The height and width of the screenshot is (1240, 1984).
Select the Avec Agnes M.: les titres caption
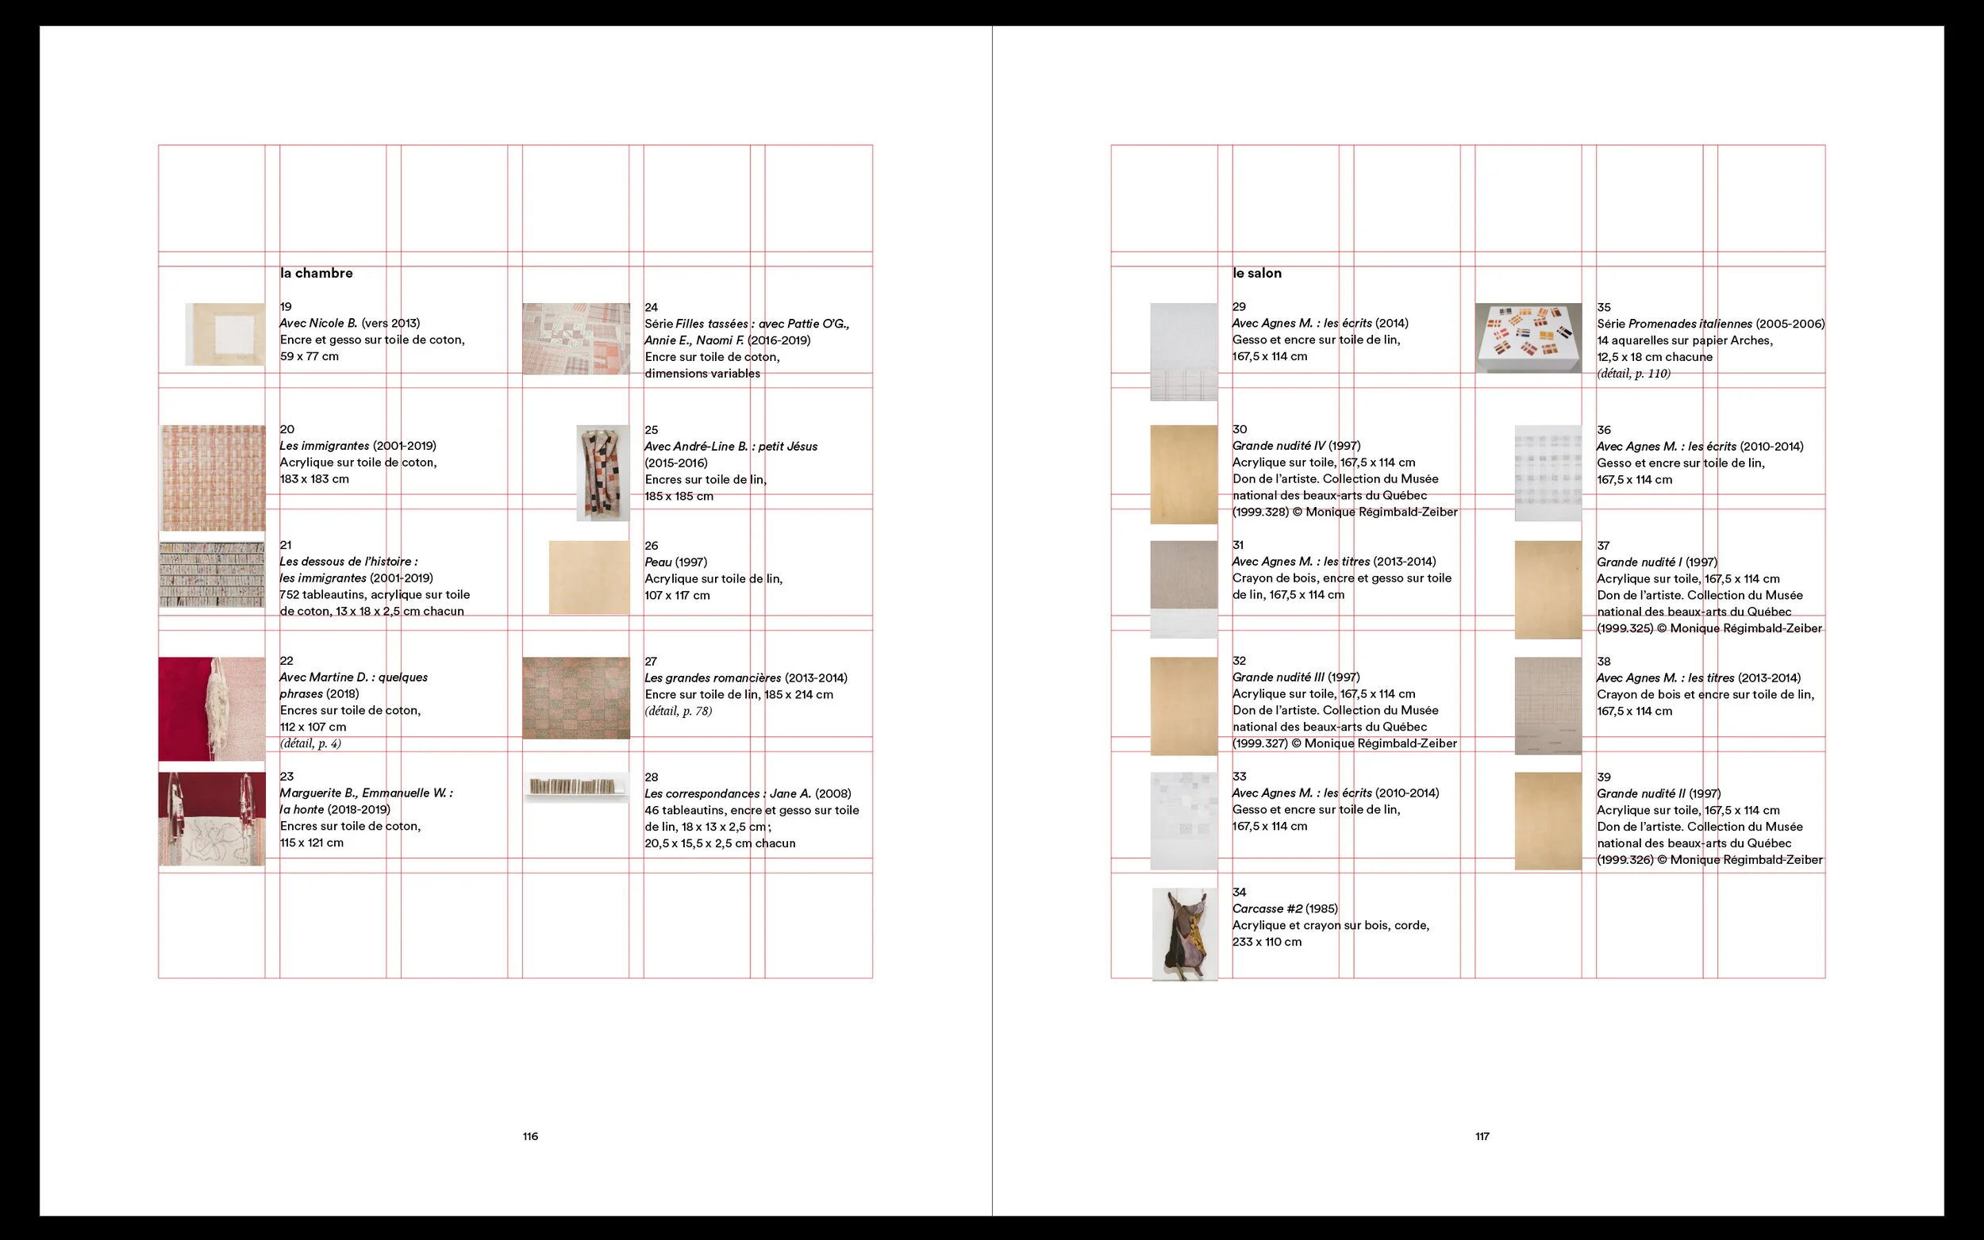click(x=1333, y=562)
